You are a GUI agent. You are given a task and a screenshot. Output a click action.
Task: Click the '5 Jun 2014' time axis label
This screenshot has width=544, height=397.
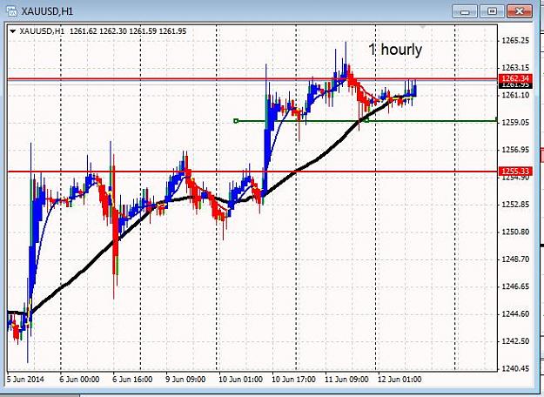tap(25, 380)
